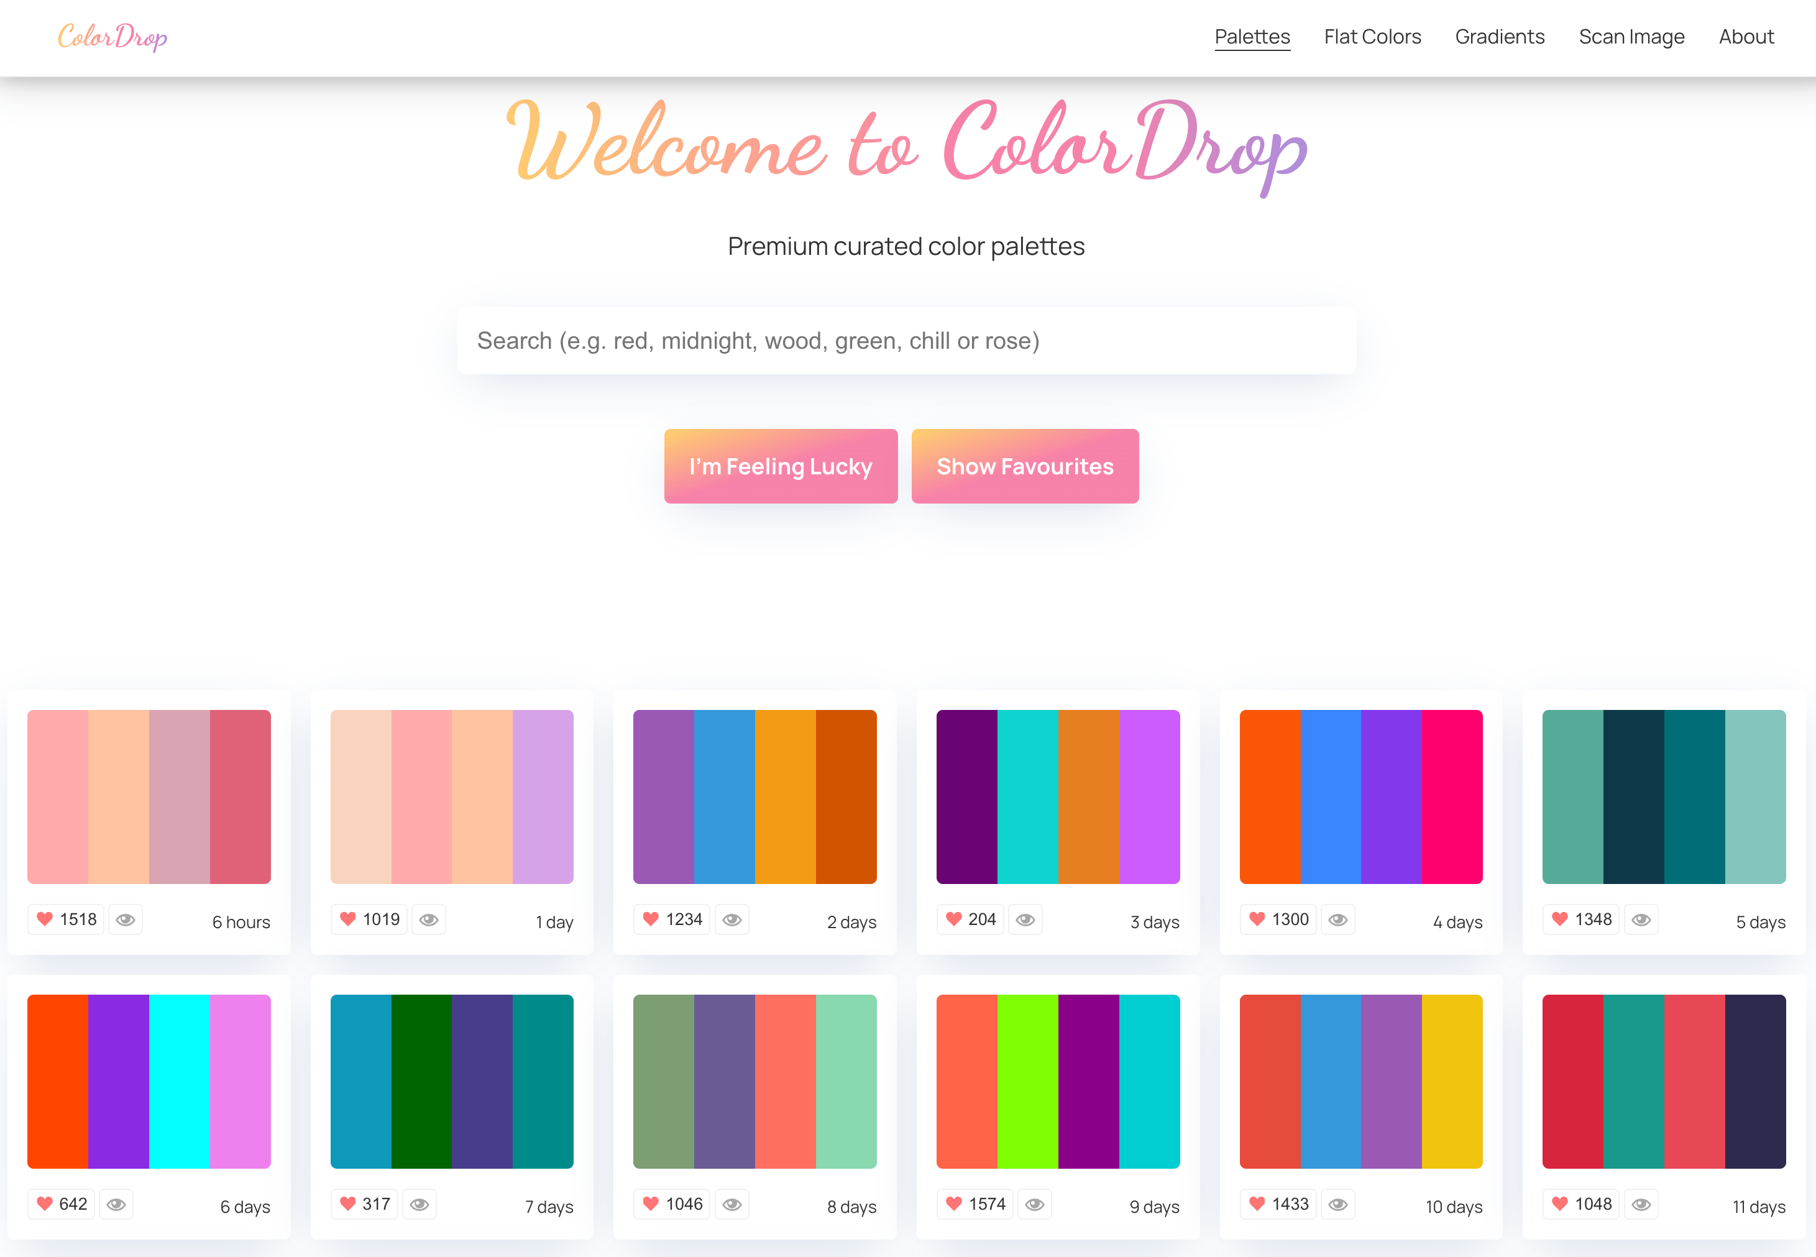Click the Show Favourites button
The width and height of the screenshot is (1816, 1257).
coord(1025,466)
